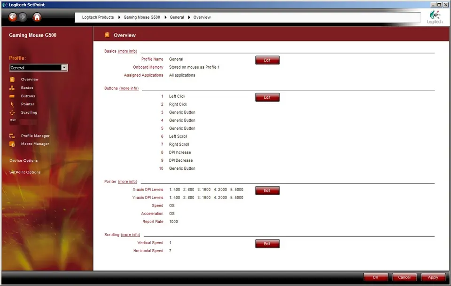Open Device Options in the sidebar
Screen dimensions: 451x286
(23, 161)
